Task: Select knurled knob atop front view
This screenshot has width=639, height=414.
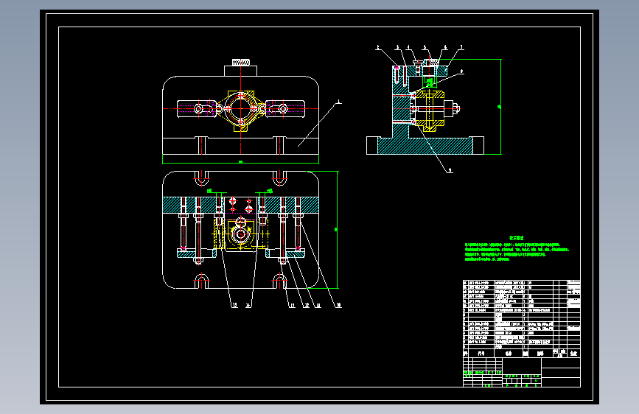Action: pos(241,63)
